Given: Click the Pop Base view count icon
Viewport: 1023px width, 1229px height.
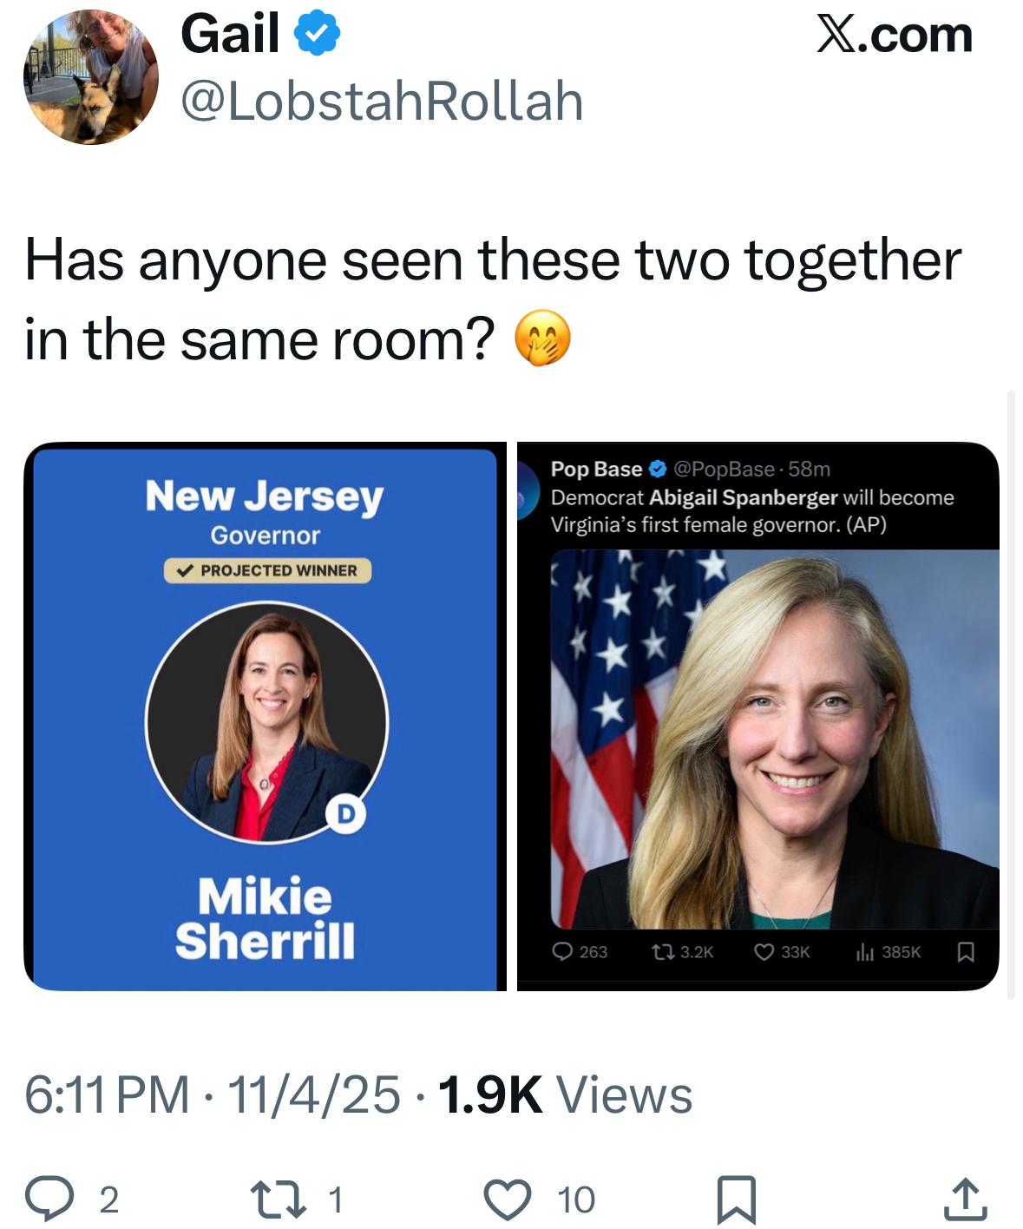Looking at the screenshot, I should coord(864,952).
